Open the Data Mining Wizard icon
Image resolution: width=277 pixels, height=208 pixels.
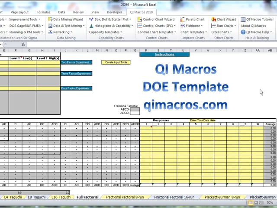pos(50,19)
